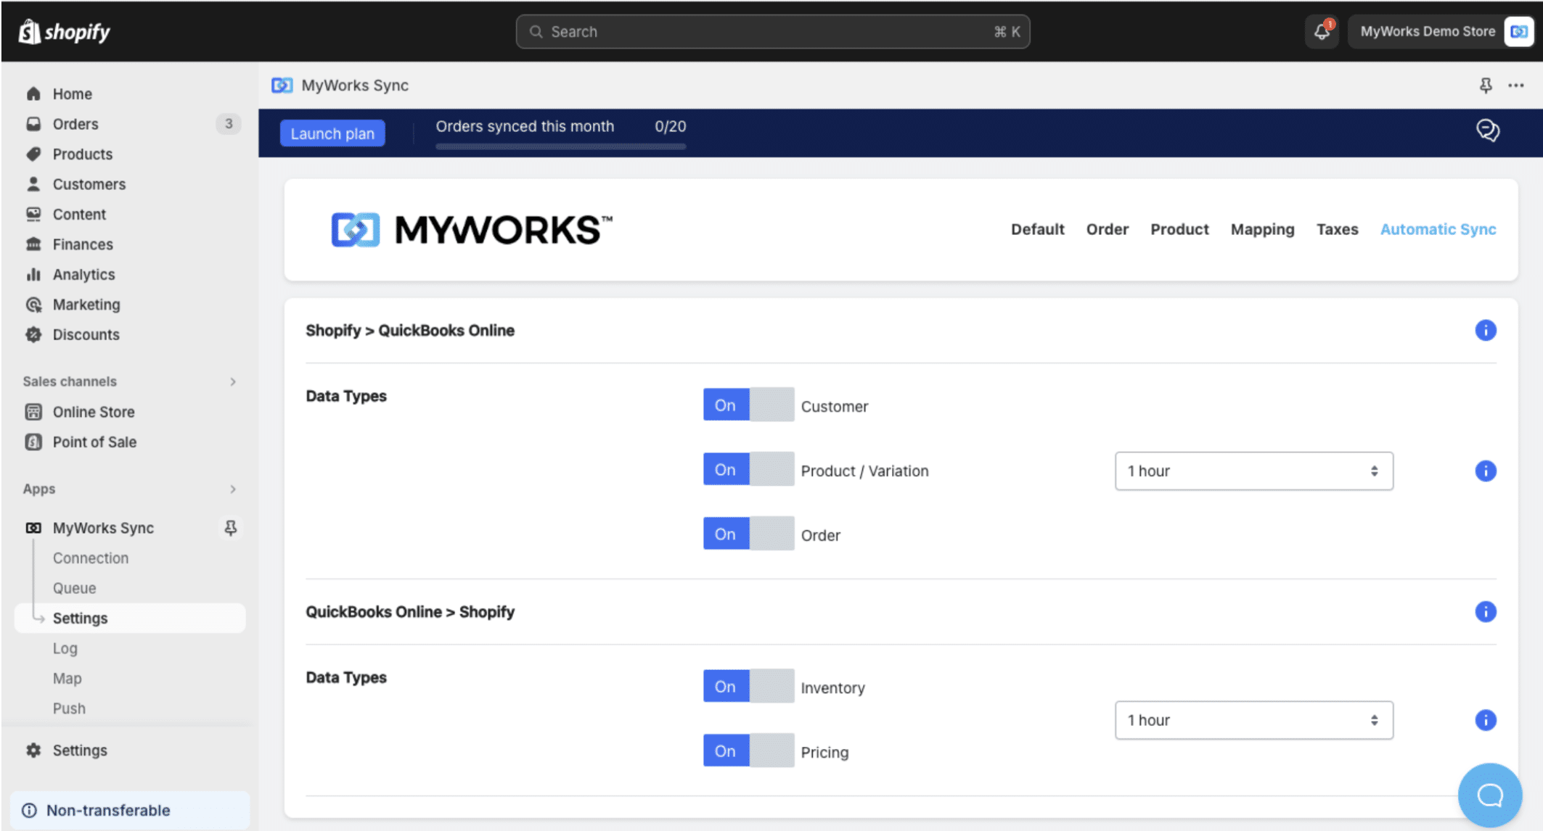Click the Point of Sale icon
1543x831 pixels.
click(x=33, y=442)
